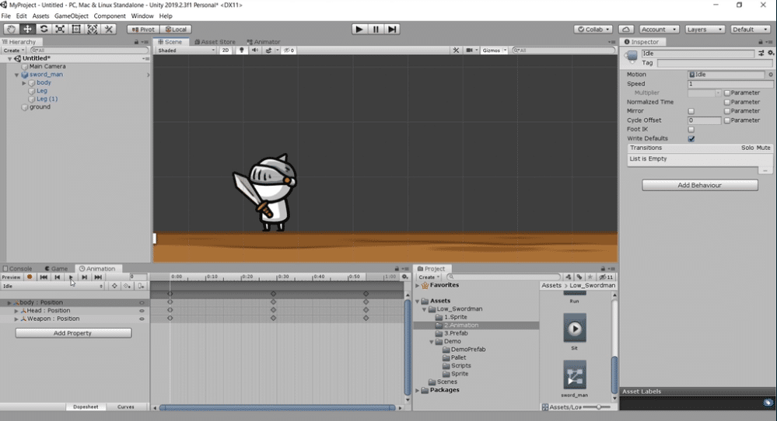Enable animation recording with the red record button
The width and height of the screenshot is (777, 421).
click(30, 277)
